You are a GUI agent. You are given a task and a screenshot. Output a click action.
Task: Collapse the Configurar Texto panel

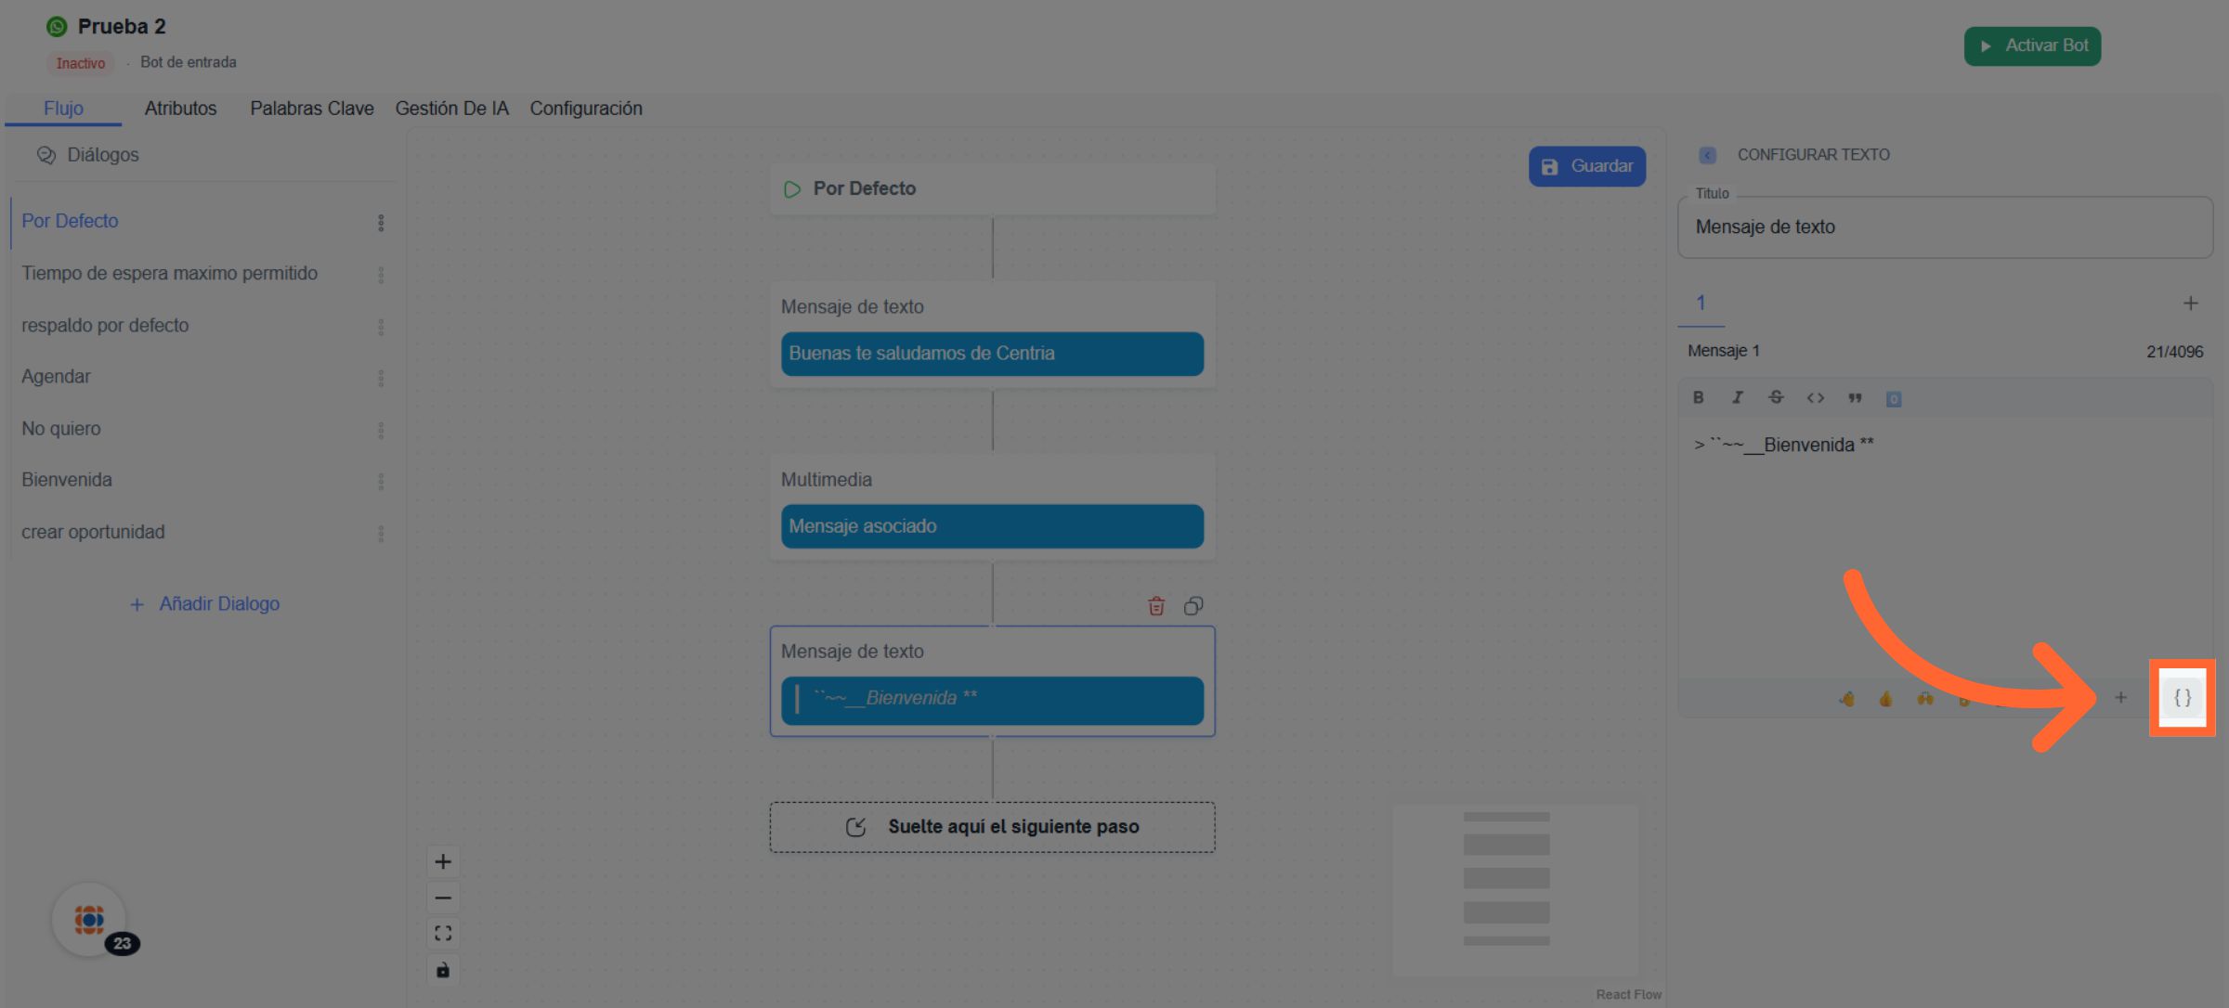(x=1707, y=155)
